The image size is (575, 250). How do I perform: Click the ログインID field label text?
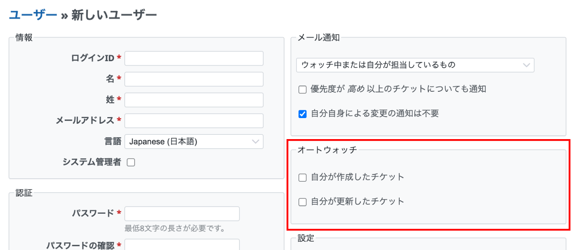click(92, 58)
